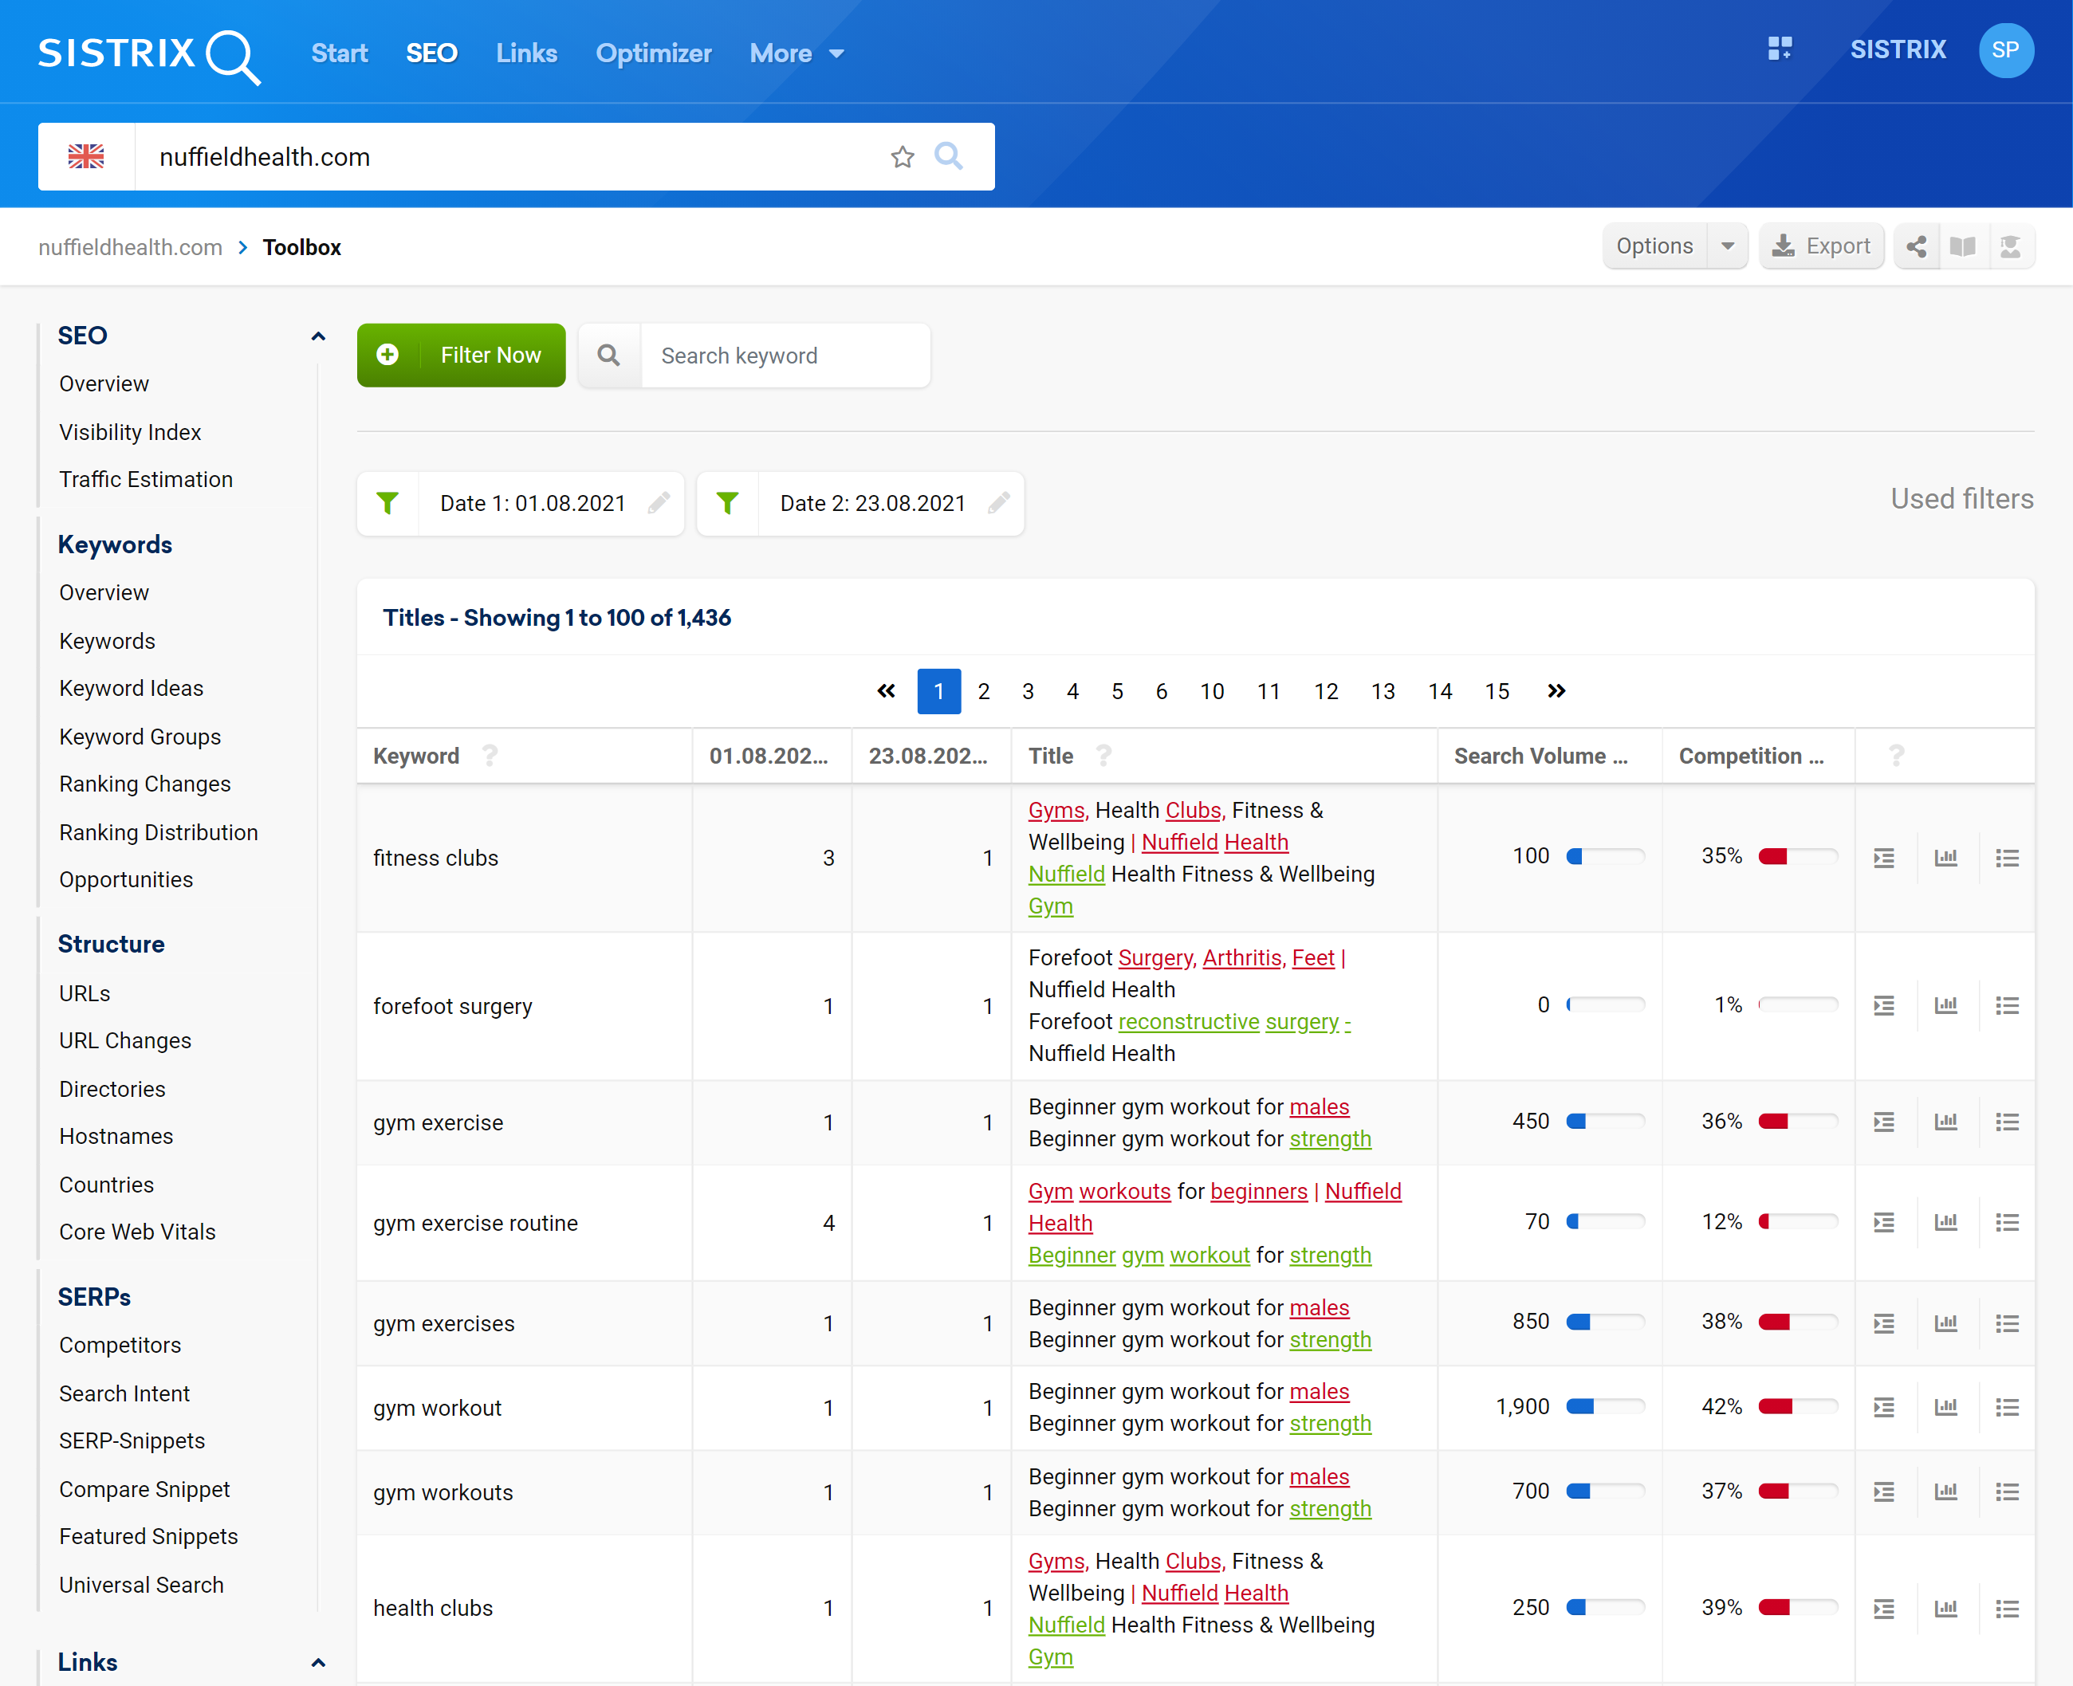Click the share icon in toolbar

(1917, 246)
